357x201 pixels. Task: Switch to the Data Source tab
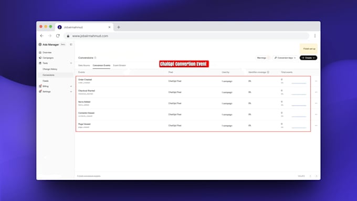[84, 65]
